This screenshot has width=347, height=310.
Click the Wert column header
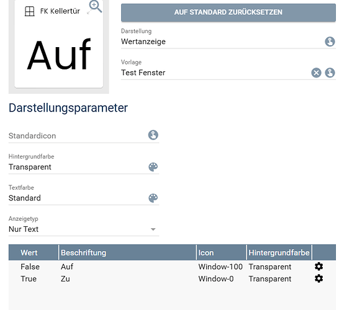click(34, 252)
